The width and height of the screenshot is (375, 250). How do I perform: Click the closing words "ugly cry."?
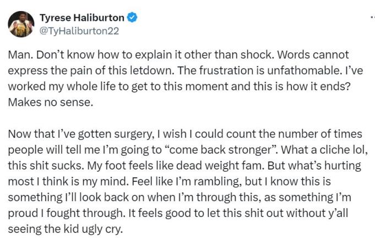102,227
